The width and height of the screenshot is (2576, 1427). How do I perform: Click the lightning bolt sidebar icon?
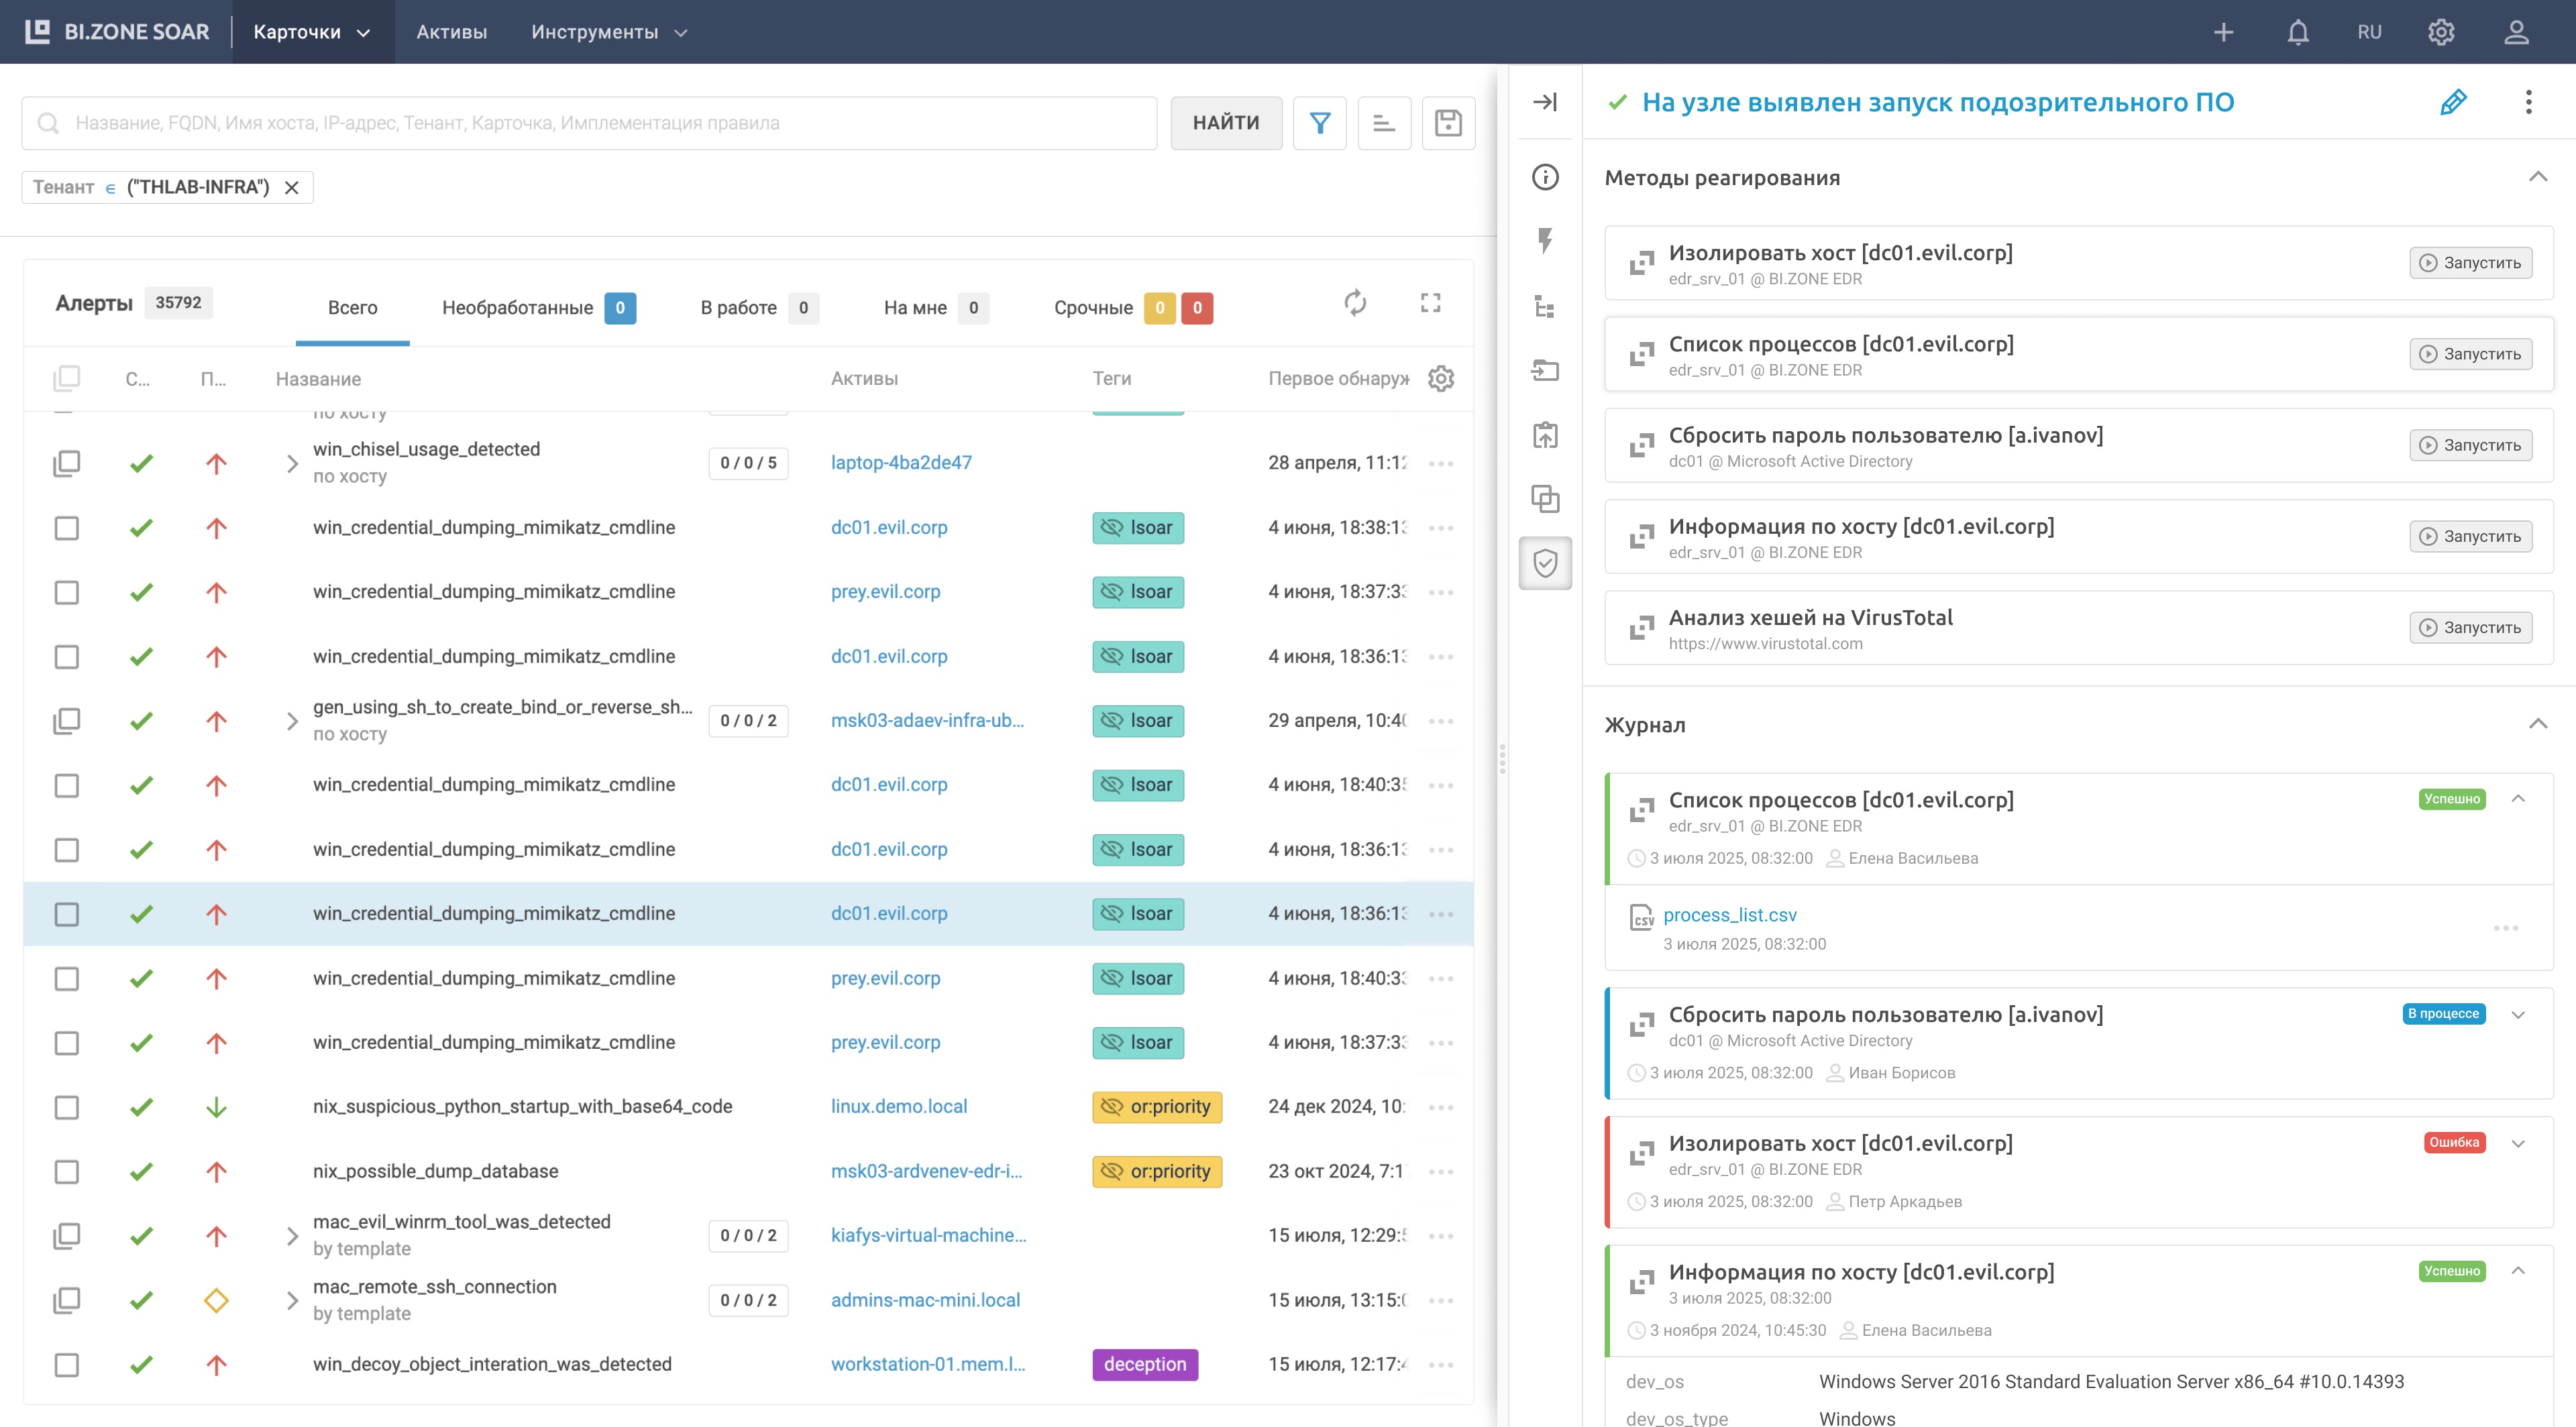1545,241
